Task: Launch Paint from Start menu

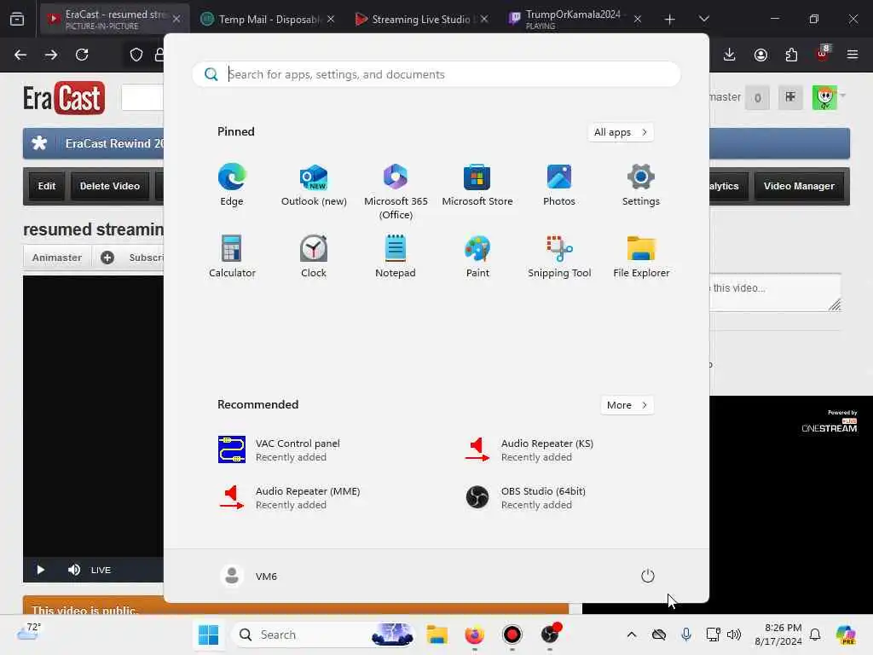Action: [x=477, y=256]
